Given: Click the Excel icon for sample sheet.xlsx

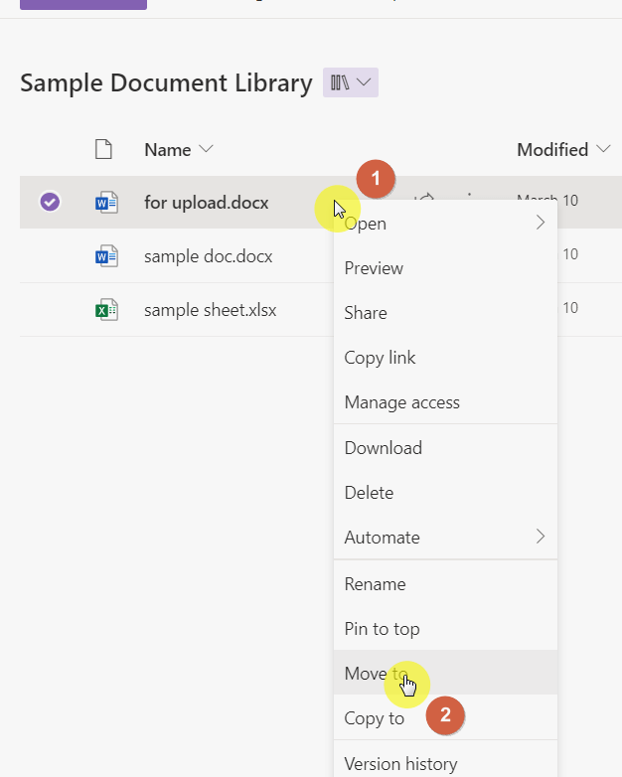Looking at the screenshot, I should pyautogui.click(x=106, y=310).
